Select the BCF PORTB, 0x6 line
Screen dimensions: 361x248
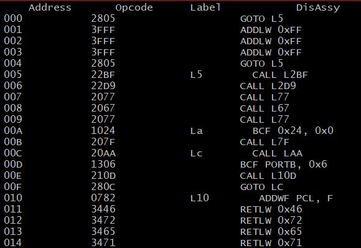click(x=283, y=165)
